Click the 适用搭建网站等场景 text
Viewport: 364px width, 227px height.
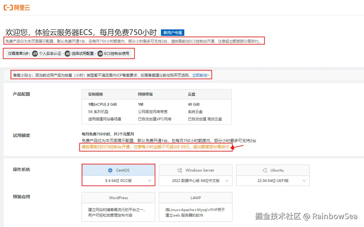tap(105, 119)
